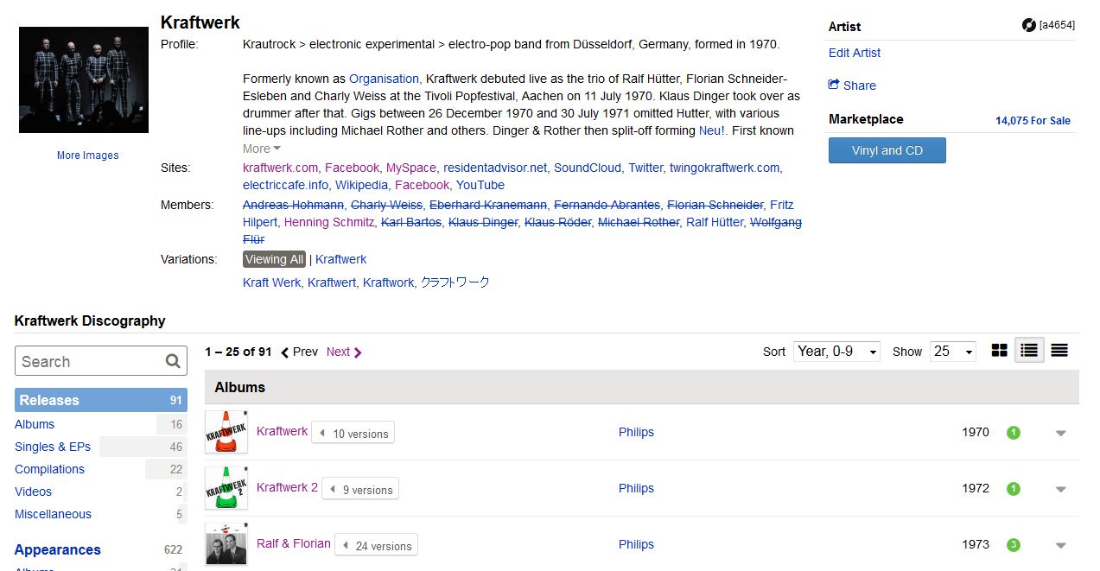Open the Neu! artist link

pos(713,130)
